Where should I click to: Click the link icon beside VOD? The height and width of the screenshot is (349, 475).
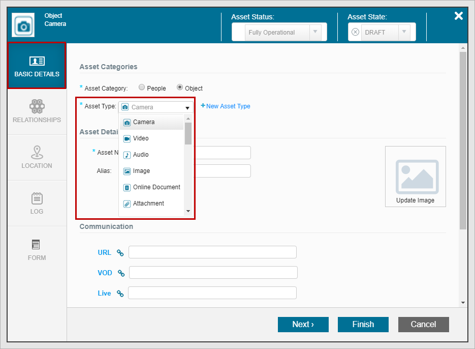121,273
